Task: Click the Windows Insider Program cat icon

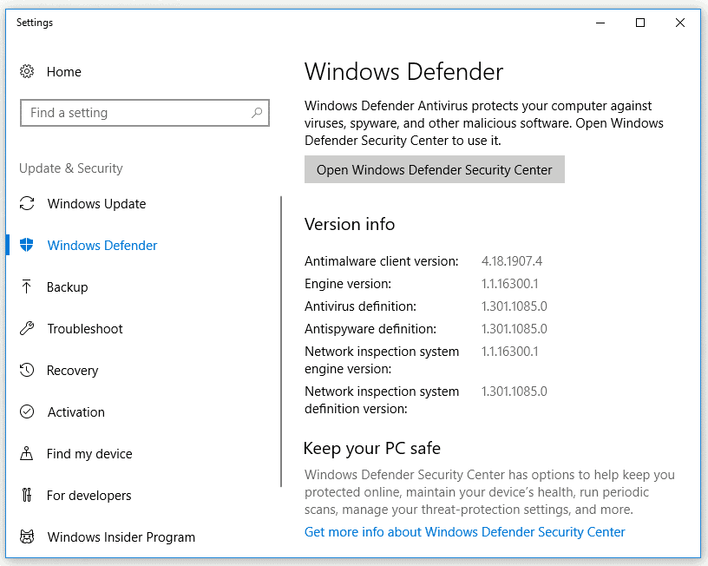Action: pos(27,536)
